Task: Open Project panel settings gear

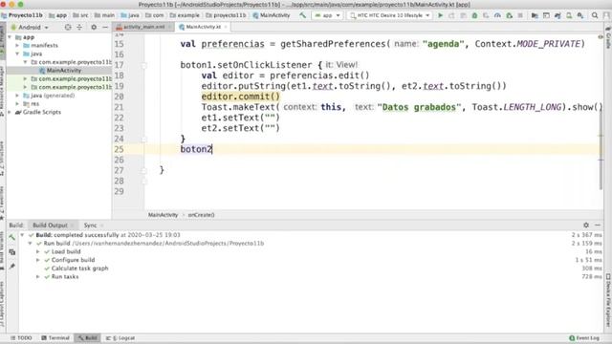Action: pyautogui.click(x=94, y=28)
